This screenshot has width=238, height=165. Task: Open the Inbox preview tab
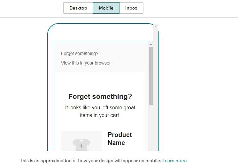click(x=131, y=8)
